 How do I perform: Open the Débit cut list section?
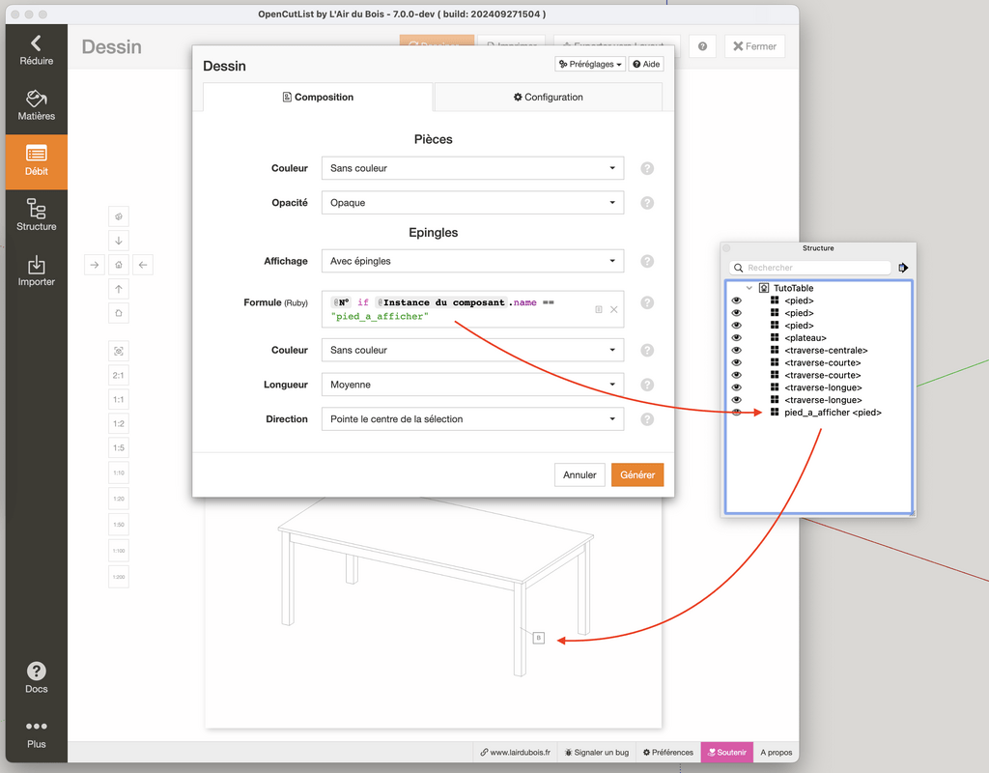pyautogui.click(x=36, y=161)
